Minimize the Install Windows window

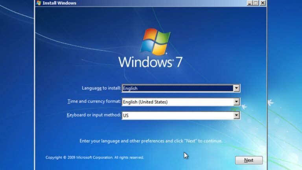click(249, 3)
